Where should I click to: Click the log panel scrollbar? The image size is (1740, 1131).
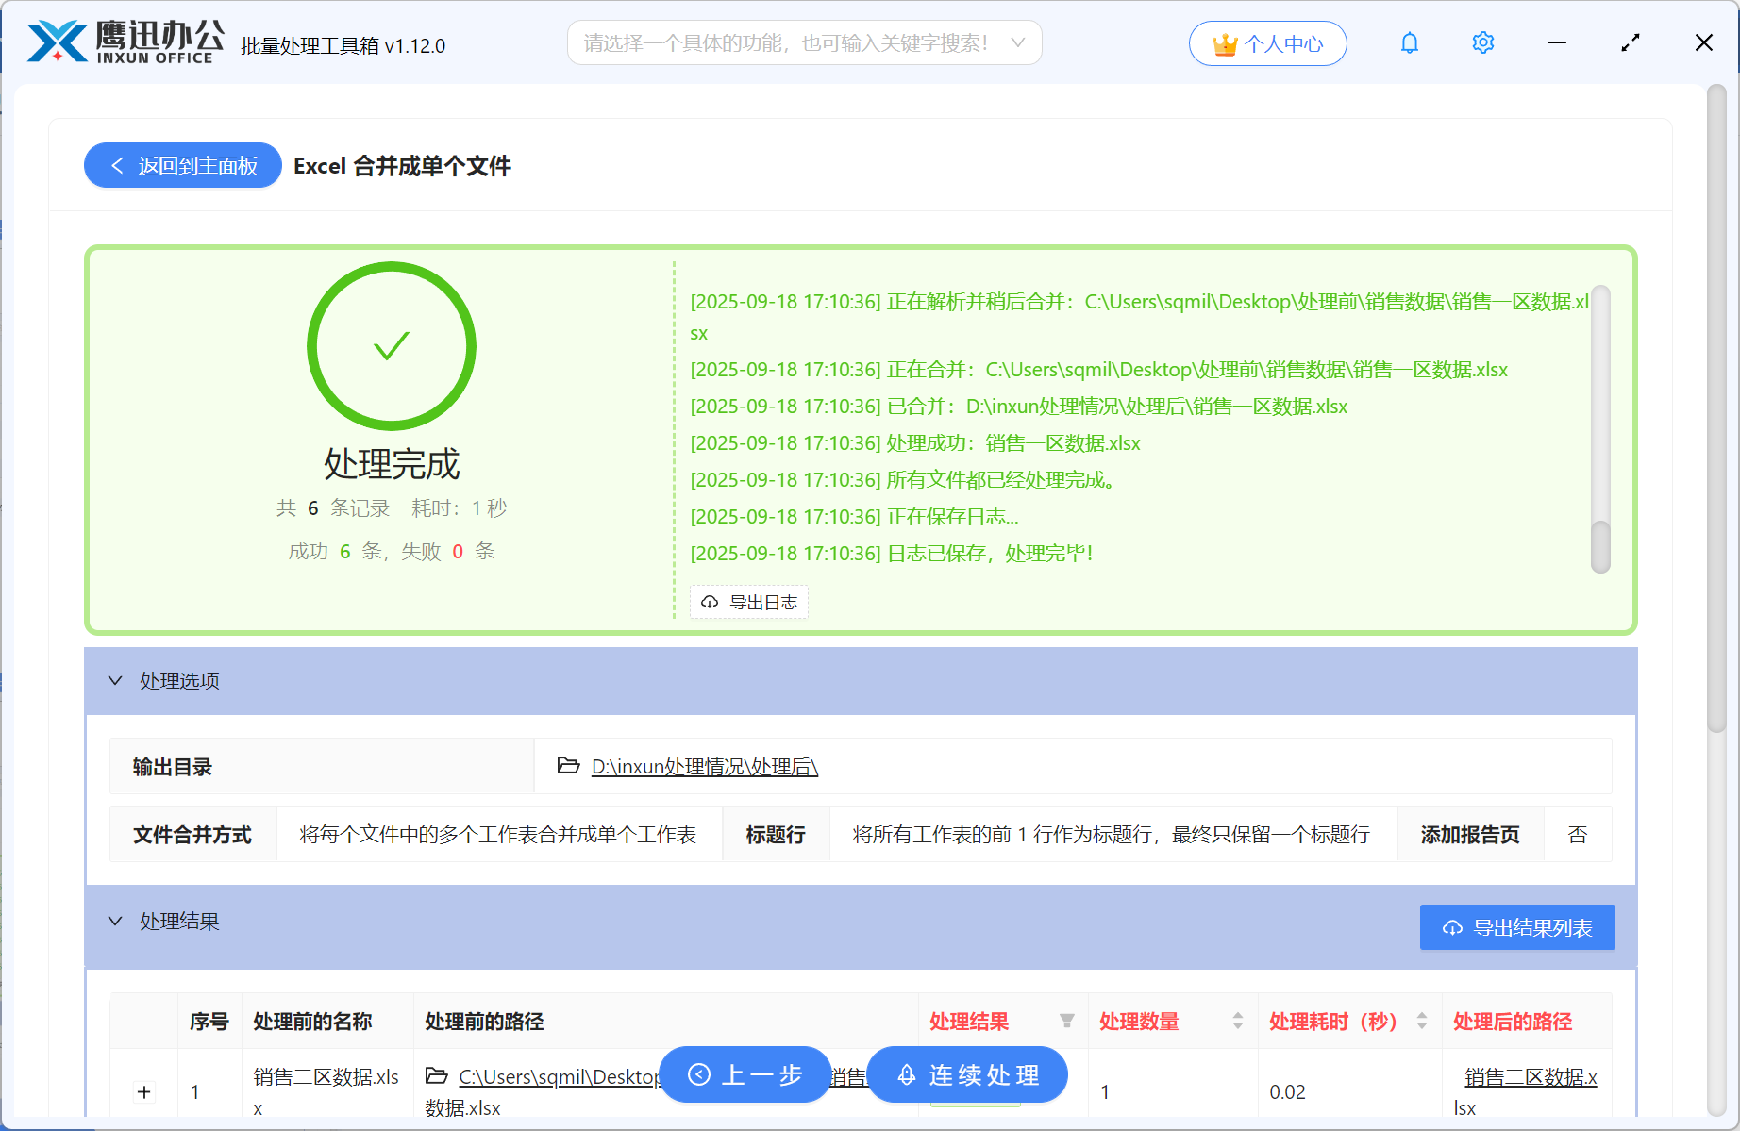coord(1601,415)
